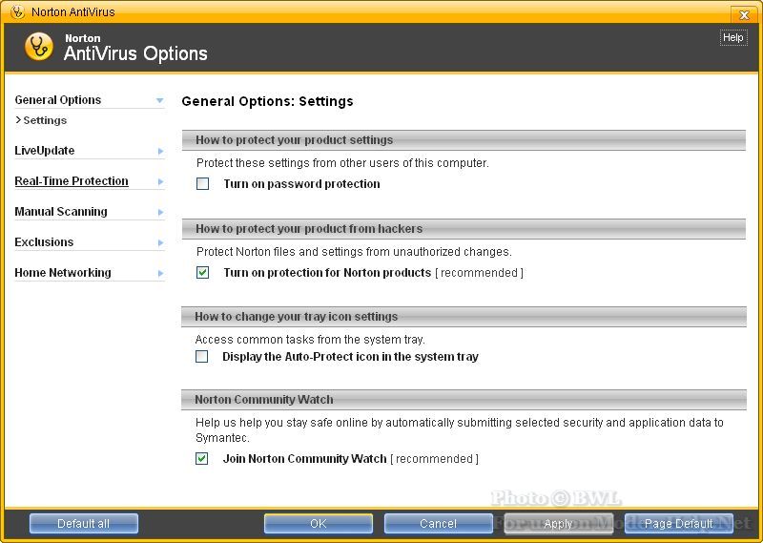Click How to change your tray icon settings header
The image size is (763, 543).
[x=464, y=317]
